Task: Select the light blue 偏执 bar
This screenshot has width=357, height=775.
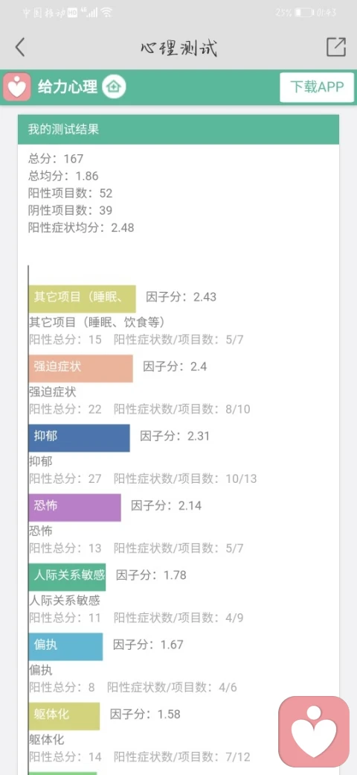Action: [x=65, y=647]
